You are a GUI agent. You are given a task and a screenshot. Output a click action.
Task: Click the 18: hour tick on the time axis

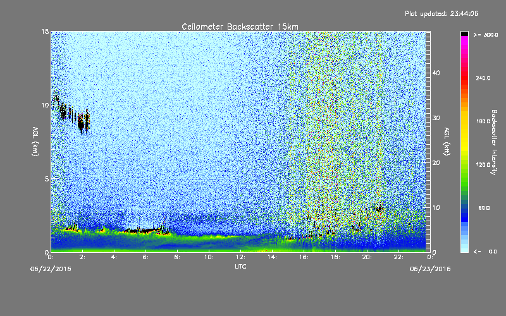336,257
